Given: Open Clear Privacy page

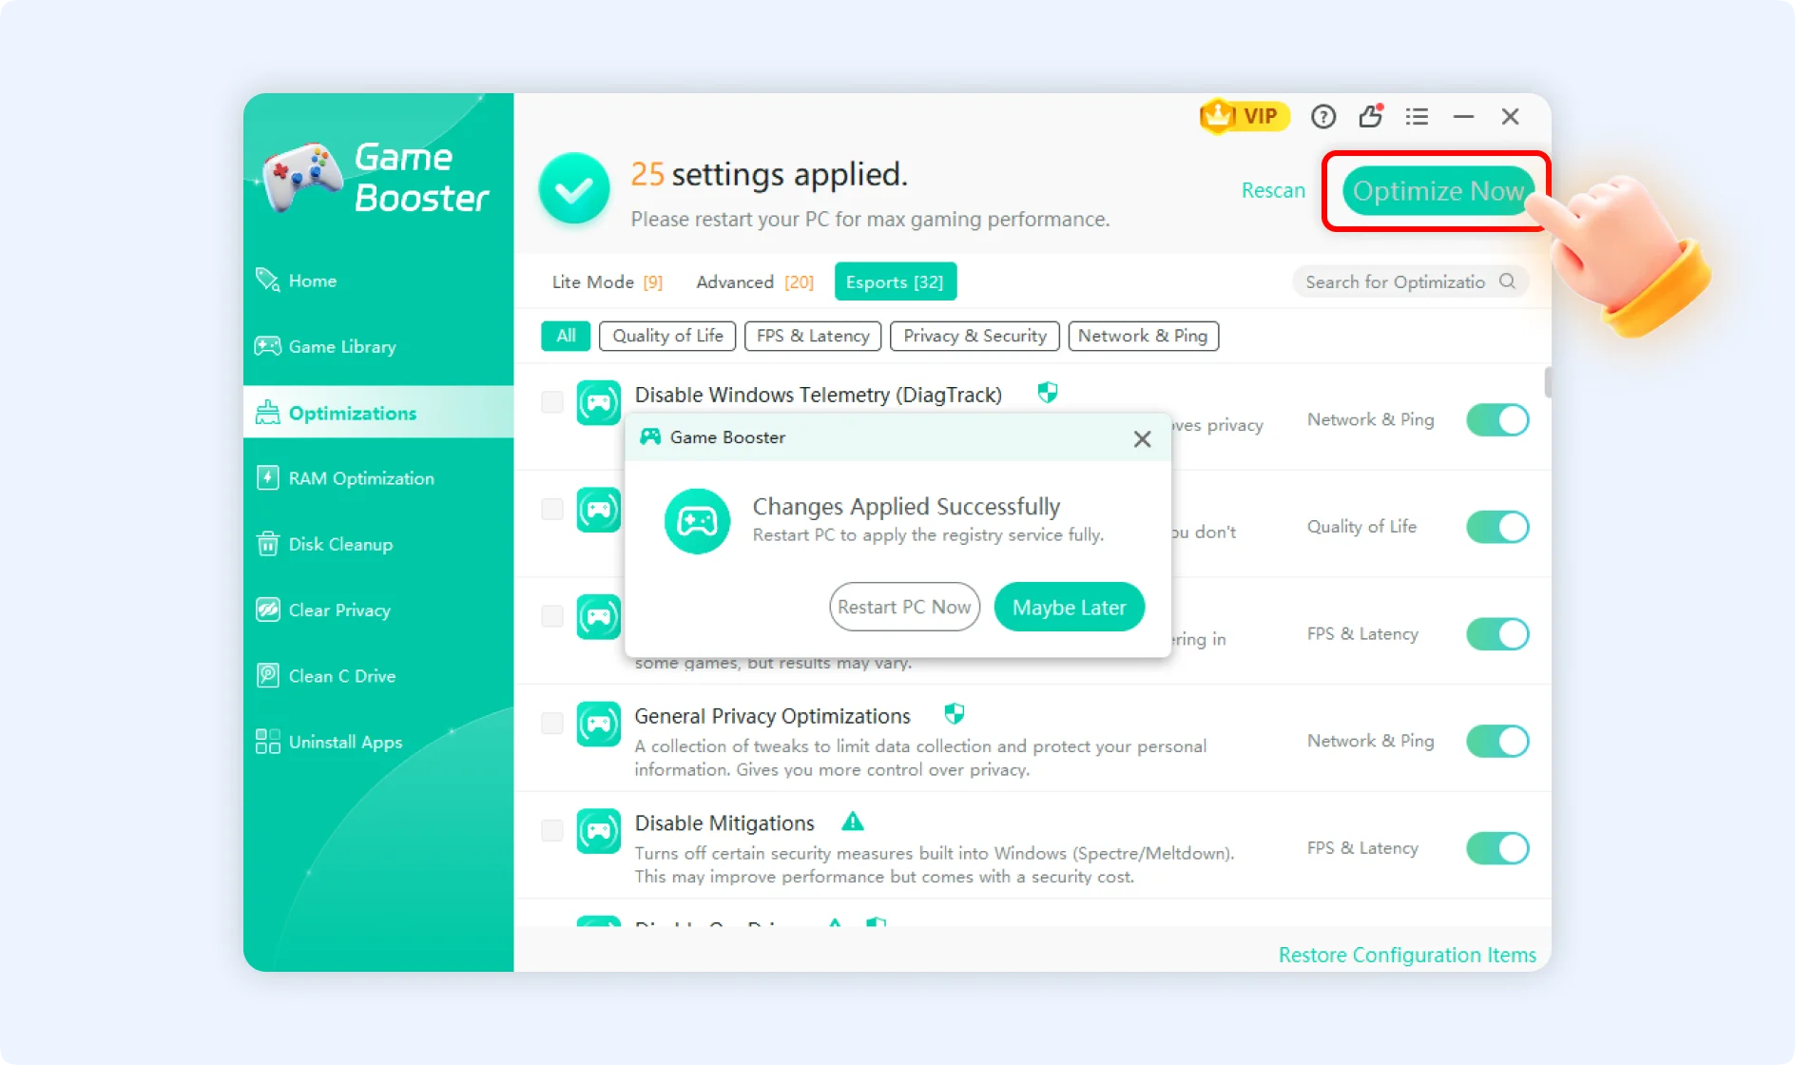Looking at the screenshot, I should pyautogui.click(x=378, y=610).
